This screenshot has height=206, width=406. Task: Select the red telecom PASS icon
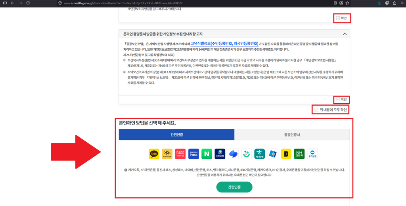point(180,154)
